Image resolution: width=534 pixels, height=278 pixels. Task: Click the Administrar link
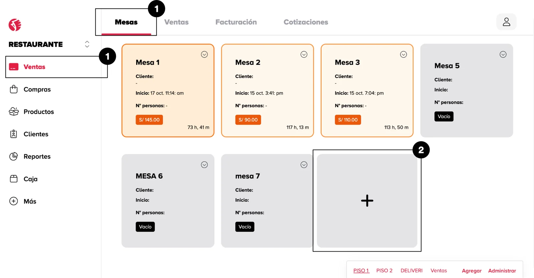pos(502,271)
